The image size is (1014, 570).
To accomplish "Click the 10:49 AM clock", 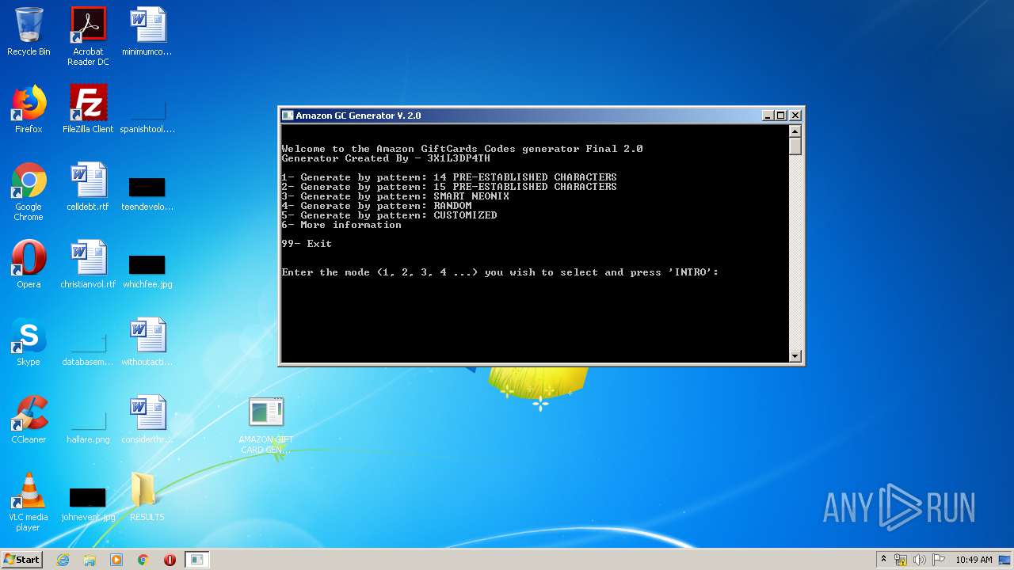I will (974, 560).
